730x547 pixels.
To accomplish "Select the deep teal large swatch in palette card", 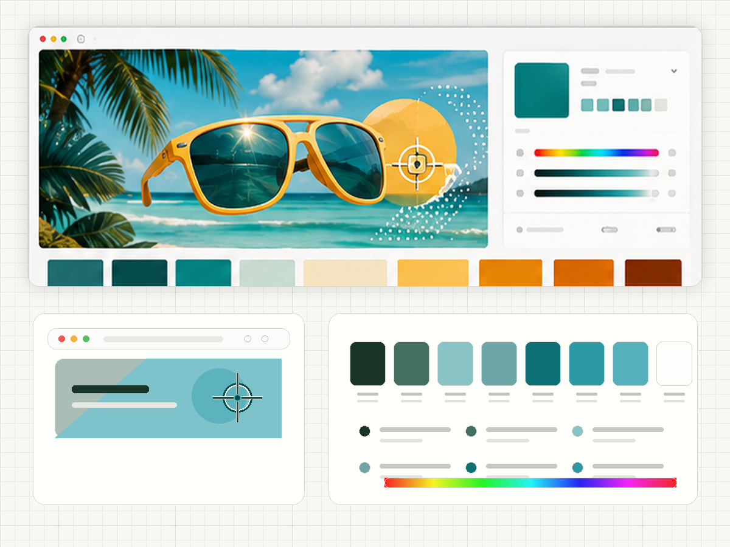I will tap(543, 363).
